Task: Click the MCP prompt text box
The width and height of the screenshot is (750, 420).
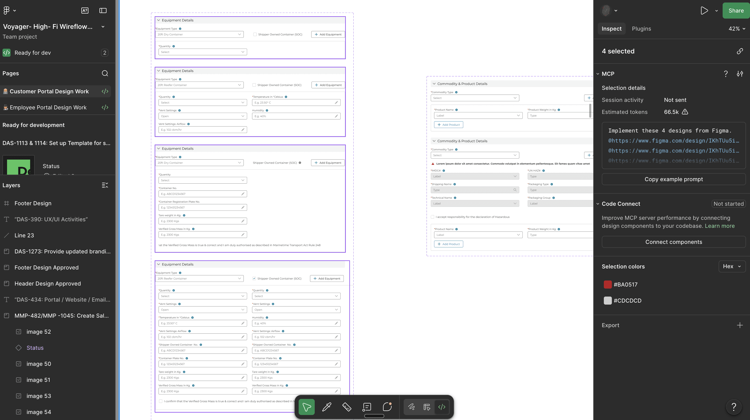Action: (673, 146)
